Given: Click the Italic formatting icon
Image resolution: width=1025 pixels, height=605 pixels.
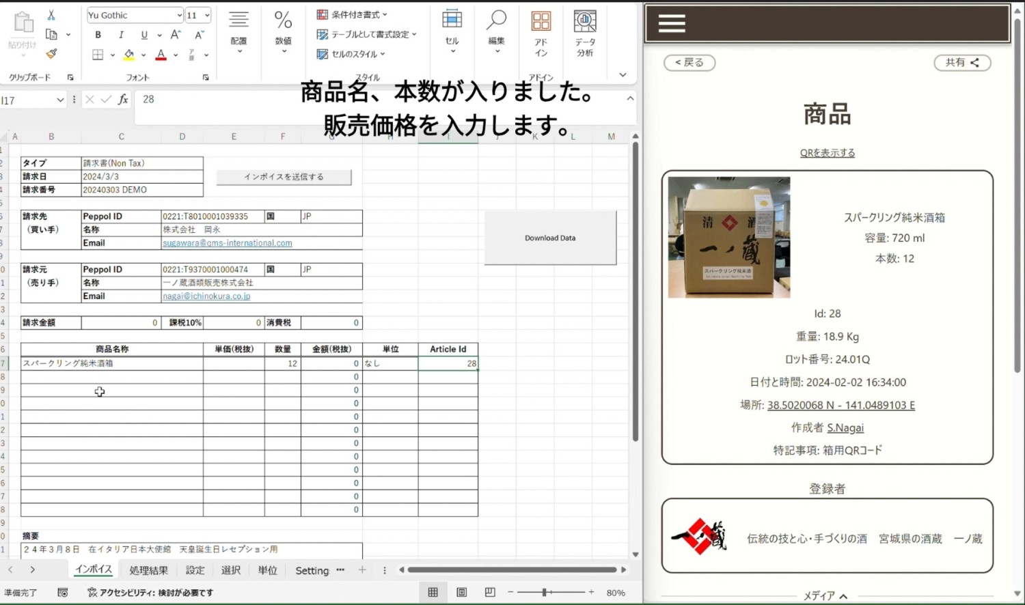Looking at the screenshot, I should 121,35.
